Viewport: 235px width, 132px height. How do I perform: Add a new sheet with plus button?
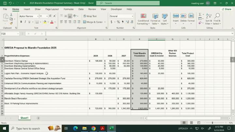pos(39,118)
